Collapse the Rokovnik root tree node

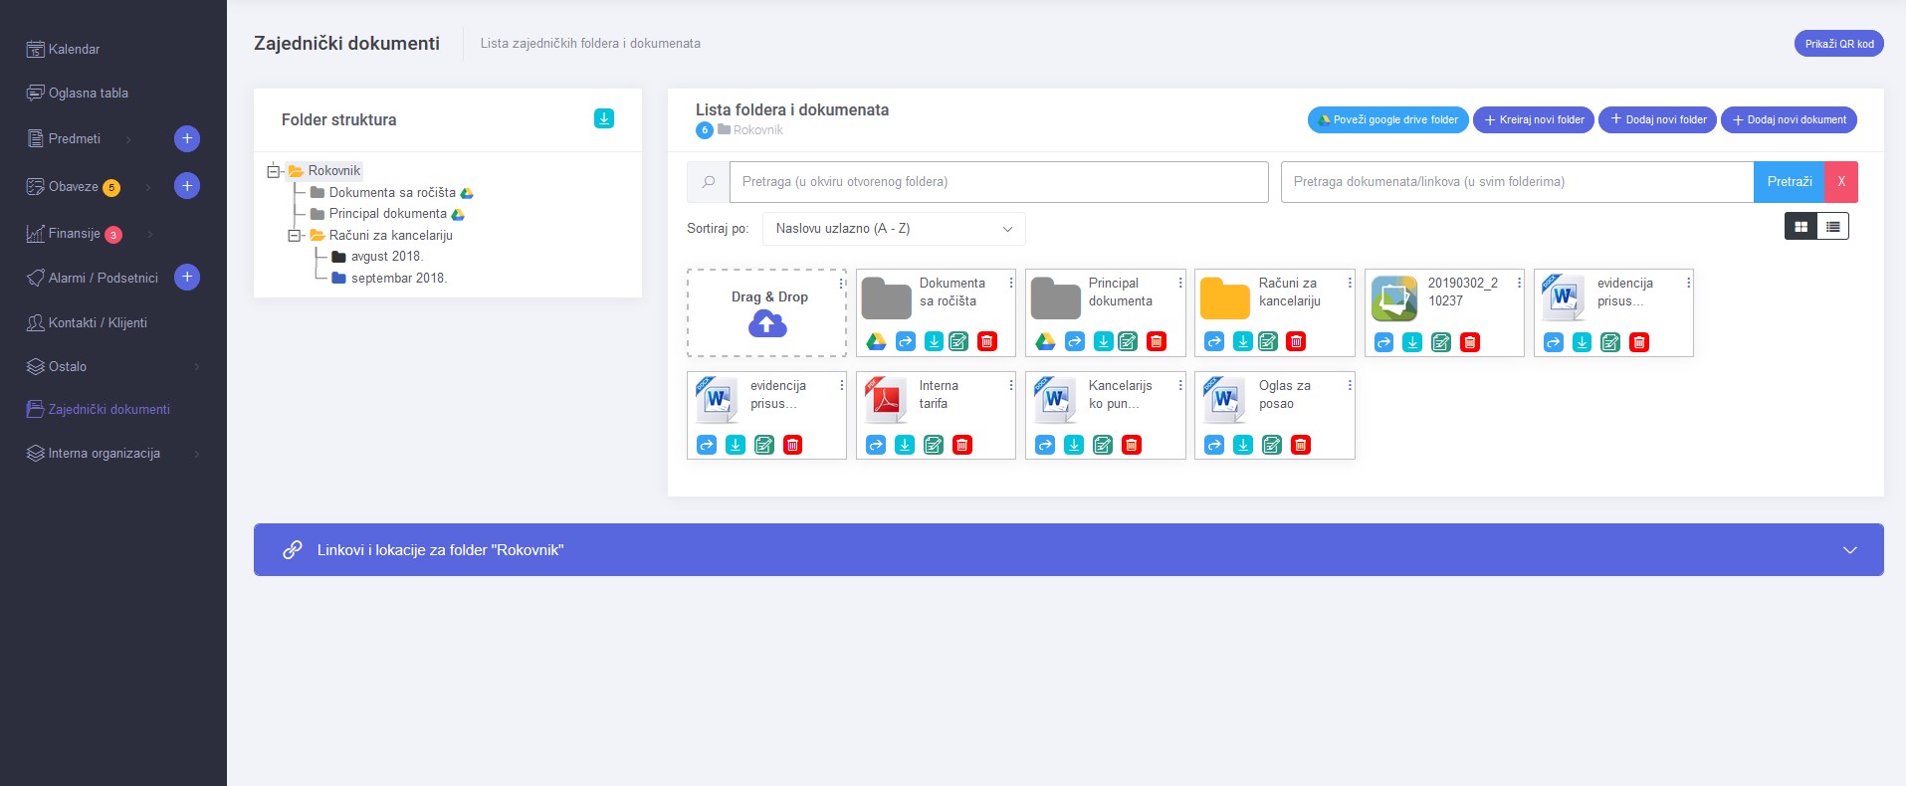pyautogui.click(x=273, y=171)
